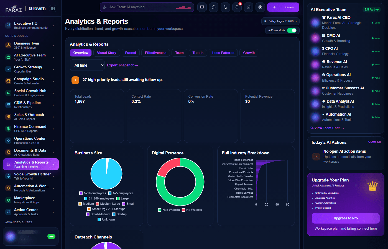
Task: Toggle the Medium-Large legend item
Action: (x=108, y=204)
